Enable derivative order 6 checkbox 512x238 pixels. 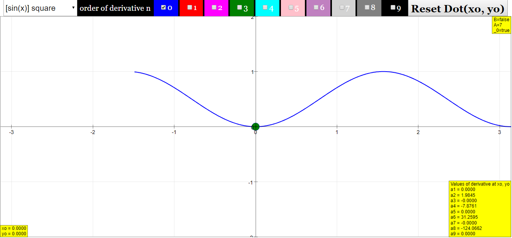click(x=316, y=8)
